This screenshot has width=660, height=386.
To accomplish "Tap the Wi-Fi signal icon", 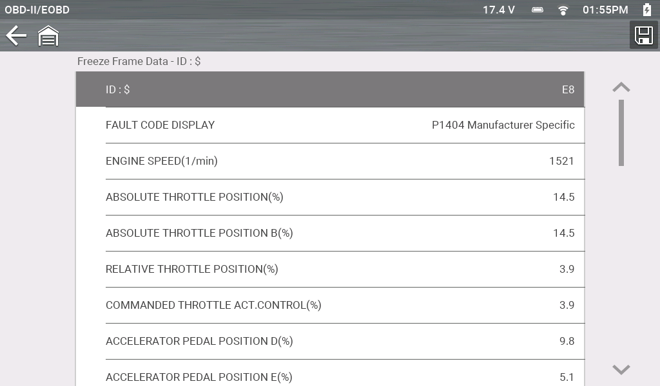I will pos(563,10).
